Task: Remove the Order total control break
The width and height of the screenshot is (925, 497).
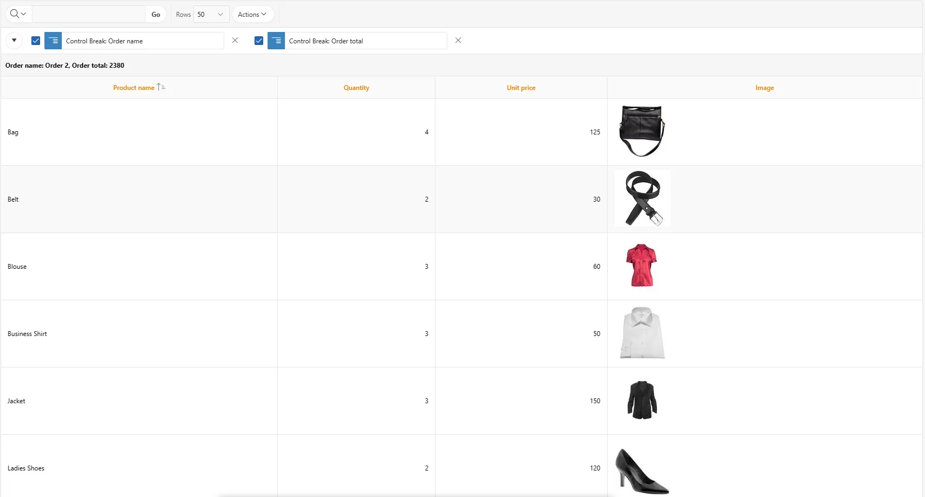Action: [458, 40]
